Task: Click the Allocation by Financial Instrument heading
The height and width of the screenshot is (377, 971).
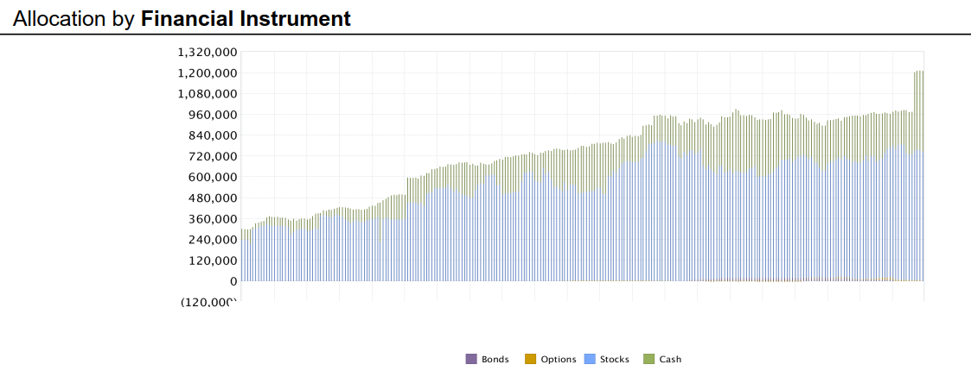Action: (182, 18)
